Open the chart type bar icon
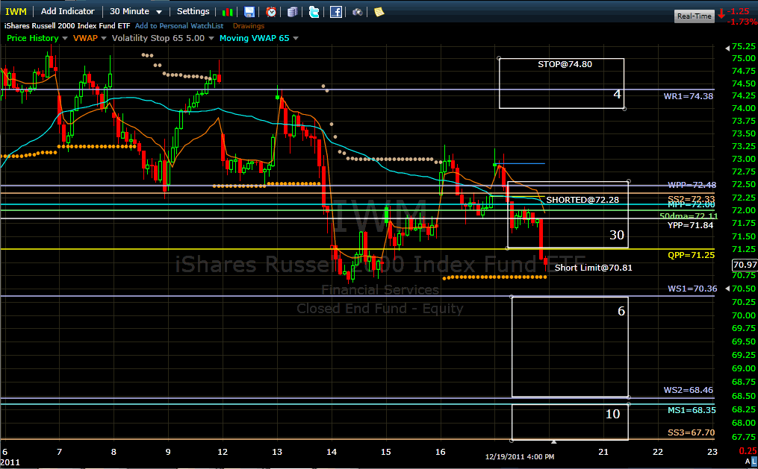This screenshot has width=758, height=469. pyautogui.click(x=227, y=12)
